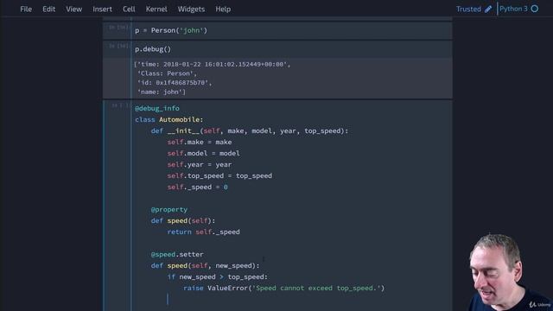Click the self._speed = 0 line
The height and width of the screenshot is (311, 553).
198,187
